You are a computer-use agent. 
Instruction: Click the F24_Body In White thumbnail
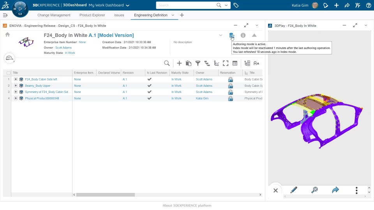tap(26, 42)
